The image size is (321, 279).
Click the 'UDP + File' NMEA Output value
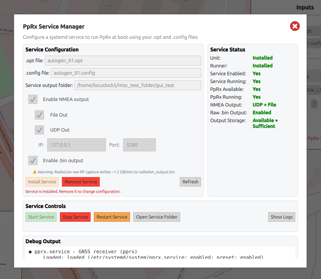click(264, 105)
